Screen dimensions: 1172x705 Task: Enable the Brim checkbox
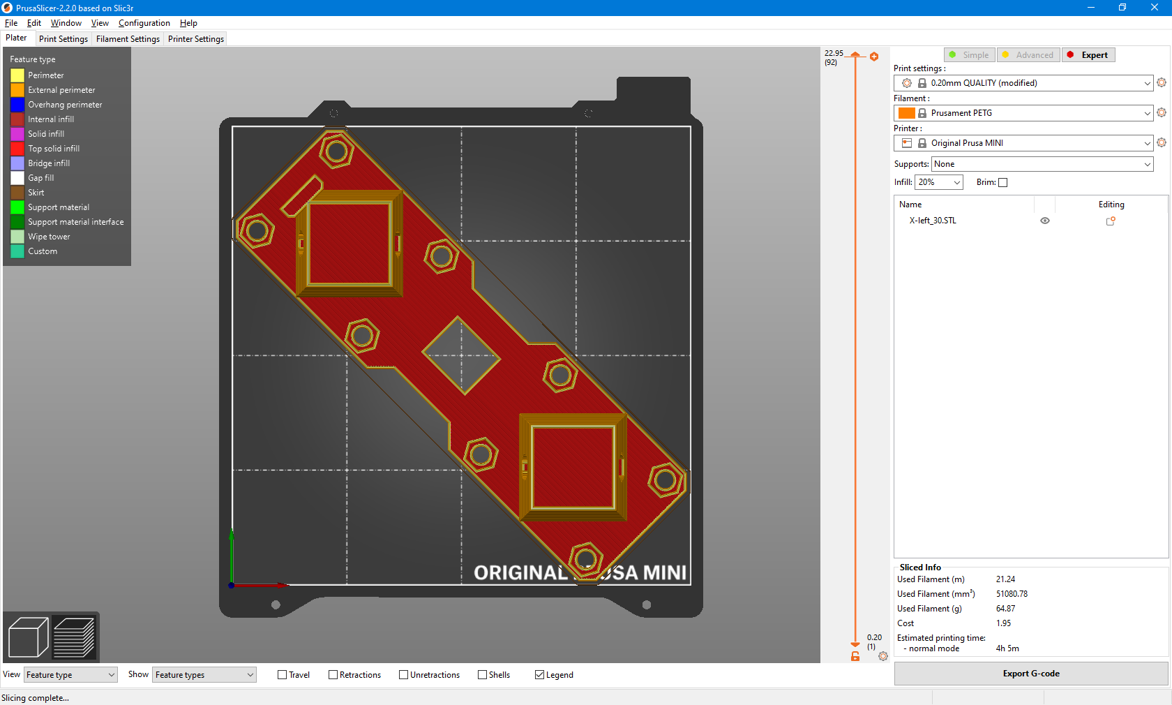(1003, 183)
